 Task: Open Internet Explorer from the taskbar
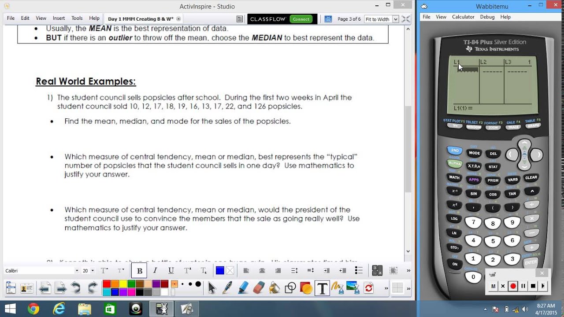(59, 309)
